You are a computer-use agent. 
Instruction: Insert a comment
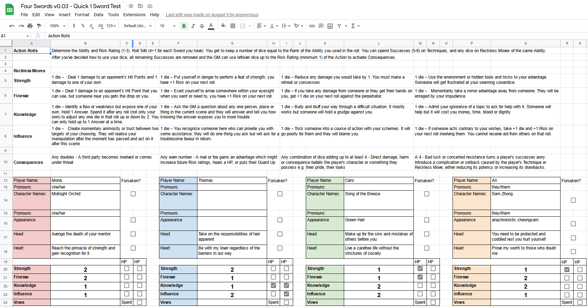(x=321, y=26)
